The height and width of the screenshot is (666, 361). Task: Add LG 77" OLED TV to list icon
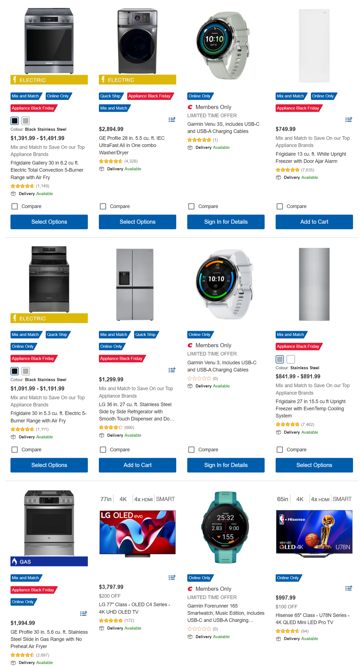coord(172,577)
